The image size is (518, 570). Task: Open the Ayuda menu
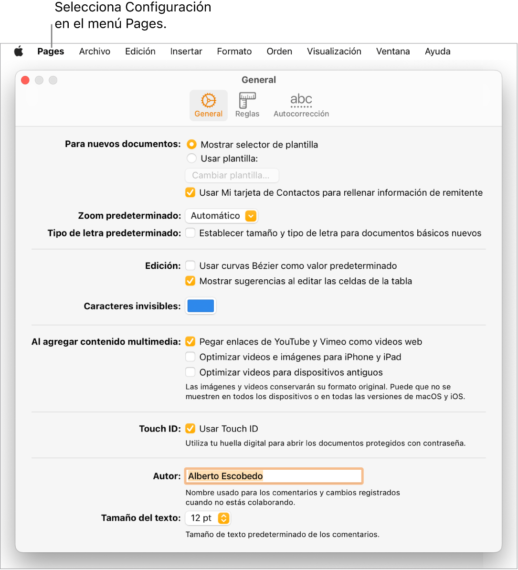pos(438,52)
